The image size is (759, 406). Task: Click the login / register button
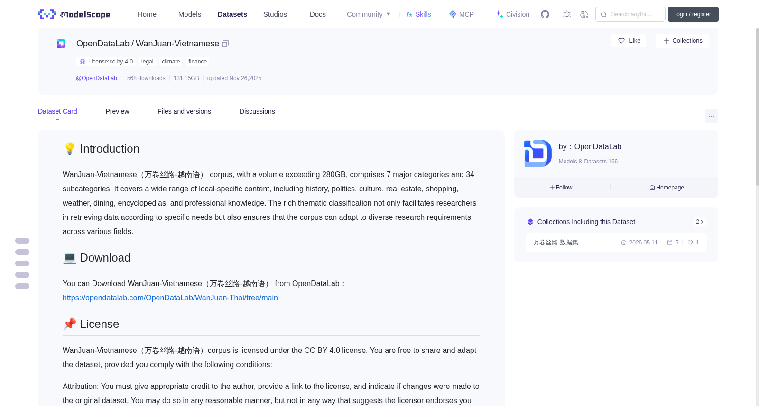tap(693, 14)
